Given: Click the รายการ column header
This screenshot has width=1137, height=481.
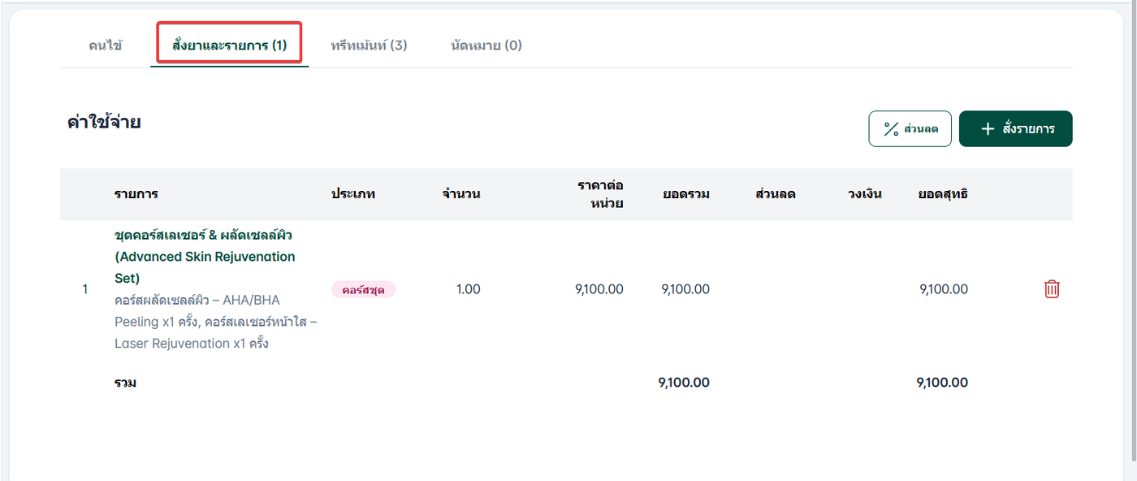Looking at the screenshot, I should pyautogui.click(x=136, y=194).
